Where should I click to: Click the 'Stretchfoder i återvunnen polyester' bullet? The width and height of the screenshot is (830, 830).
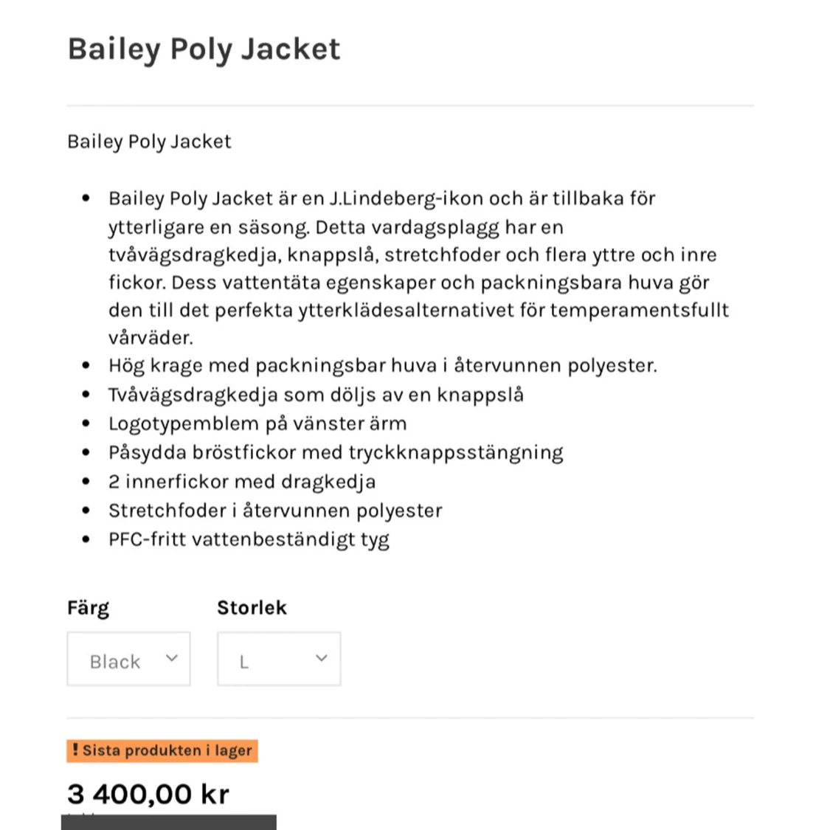click(275, 511)
